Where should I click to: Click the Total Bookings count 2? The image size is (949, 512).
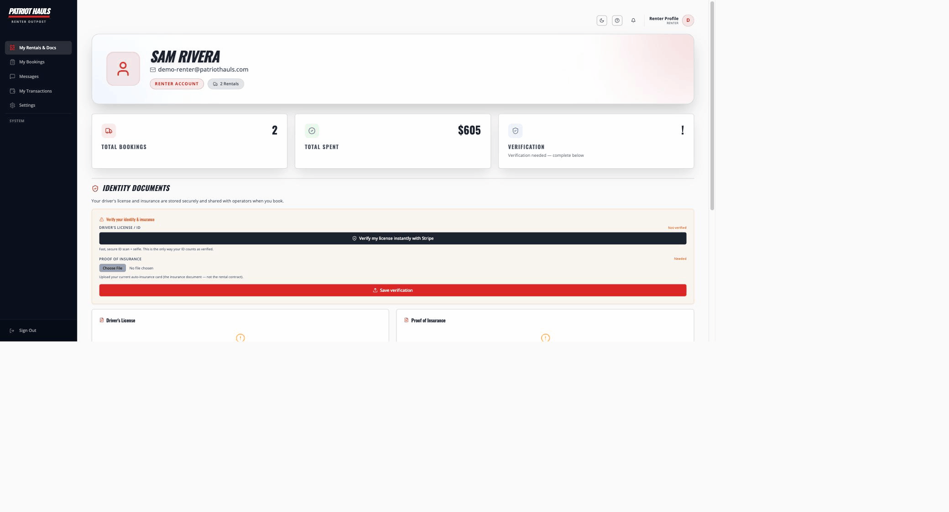pos(275,130)
